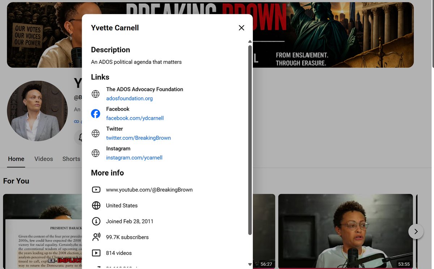Viewport: 434px width, 269px height.
Task: Open instagram.com/ycarnell link
Action: tap(134, 158)
